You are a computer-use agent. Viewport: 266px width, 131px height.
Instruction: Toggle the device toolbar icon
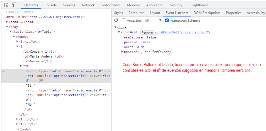coord(14,5)
